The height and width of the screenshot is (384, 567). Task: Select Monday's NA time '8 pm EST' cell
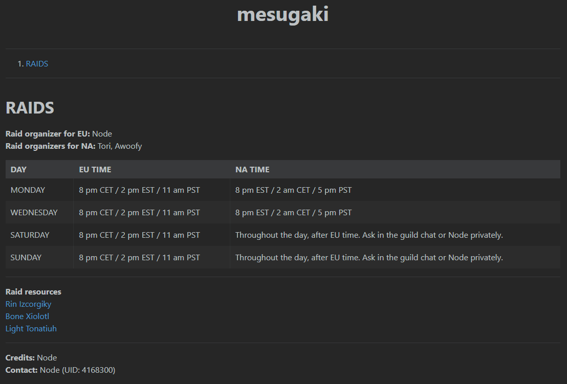(395, 190)
